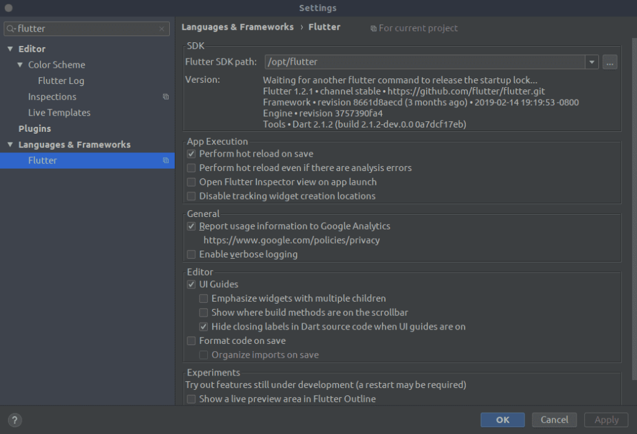Click the Apply button
This screenshot has height=434, width=637.
pyautogui.click(x=606, y=420)
